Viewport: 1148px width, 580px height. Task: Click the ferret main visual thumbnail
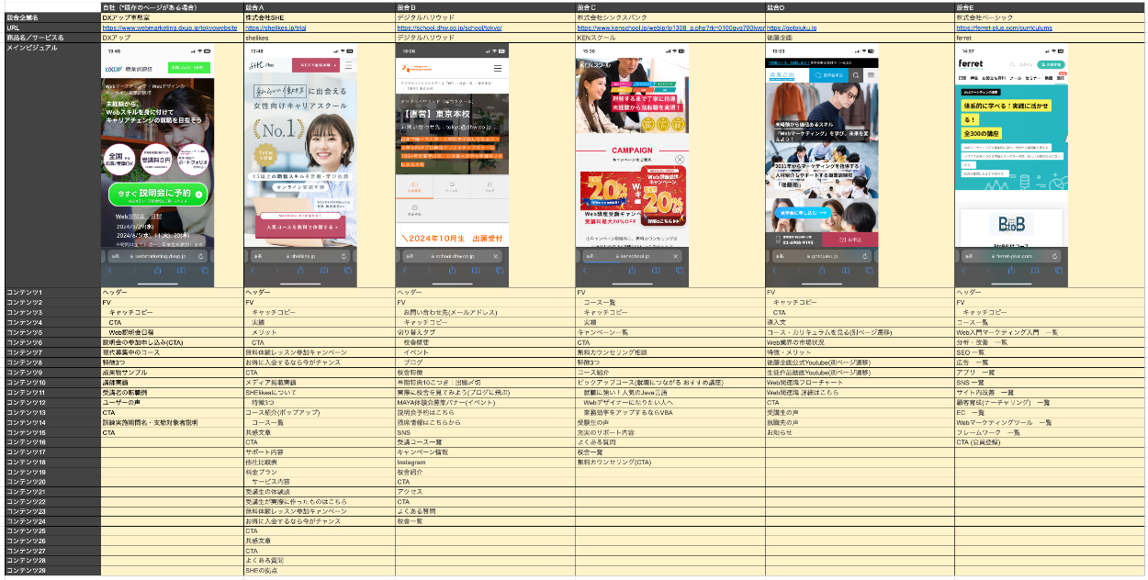(1011, 165)
